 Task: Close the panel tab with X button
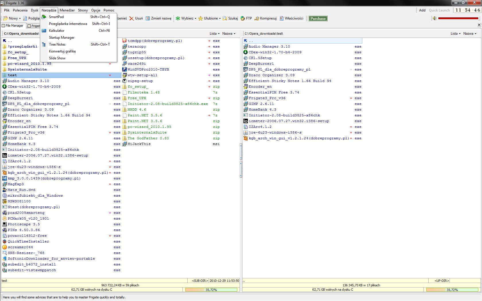click(479, 25)
